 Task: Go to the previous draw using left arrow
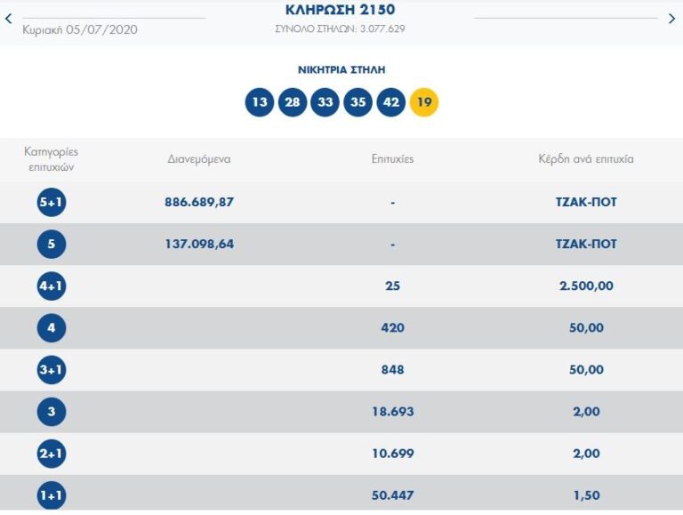click(x=9, y=19)
